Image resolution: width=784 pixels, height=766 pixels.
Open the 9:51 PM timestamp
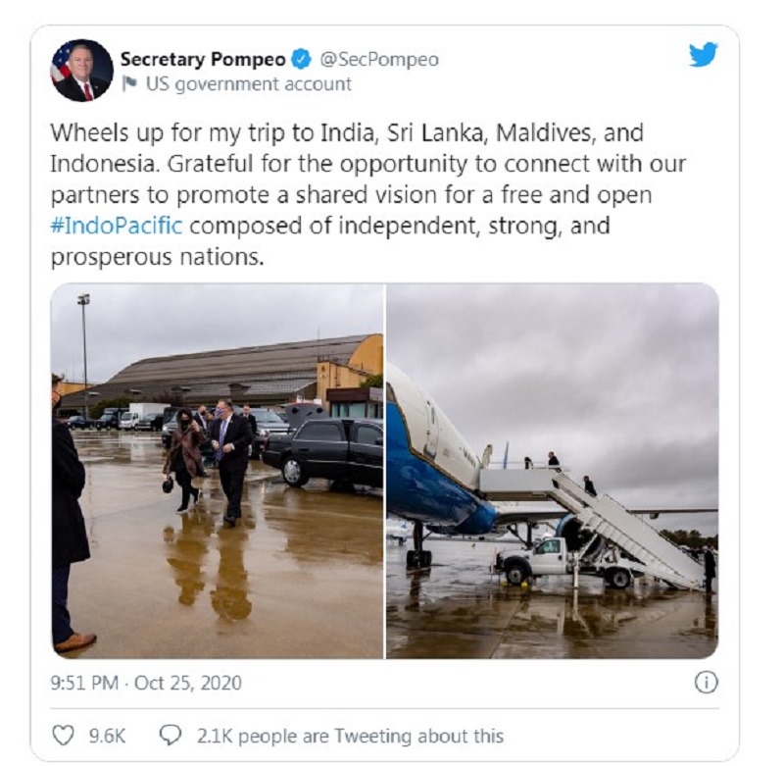(x=84, y=683)
